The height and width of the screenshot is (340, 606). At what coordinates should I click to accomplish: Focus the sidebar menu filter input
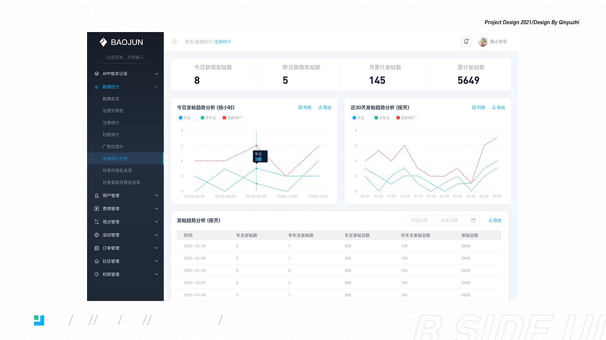point(125,58)
